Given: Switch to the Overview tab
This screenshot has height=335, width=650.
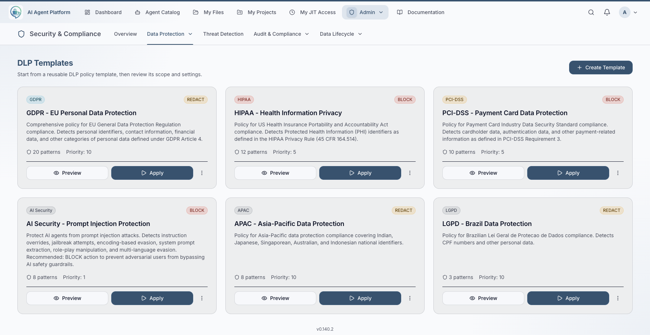Looking at the screenshot, I should pos(125,34).
